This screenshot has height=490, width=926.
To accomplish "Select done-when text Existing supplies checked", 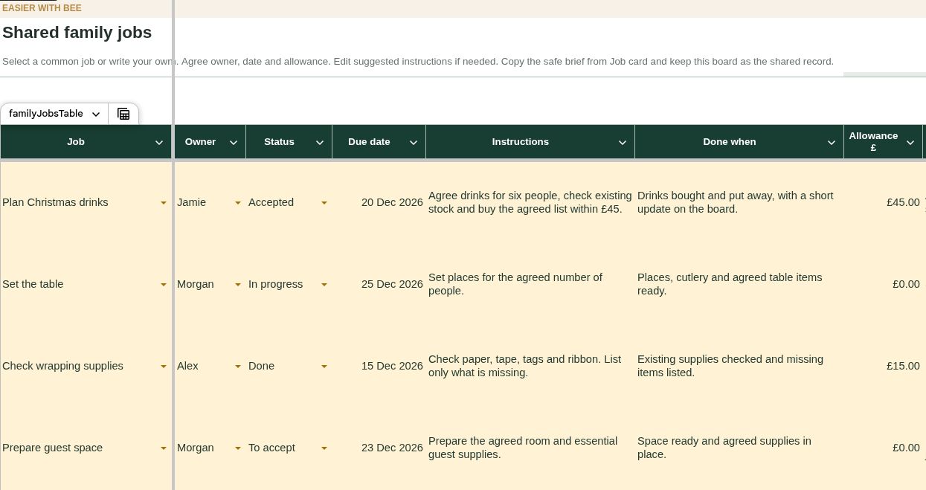I will [x=739, y=366].
